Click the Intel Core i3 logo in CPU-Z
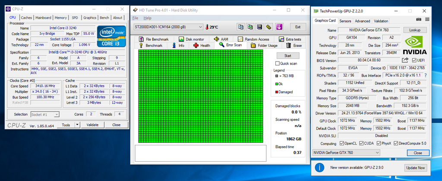 tap(111, 36)
